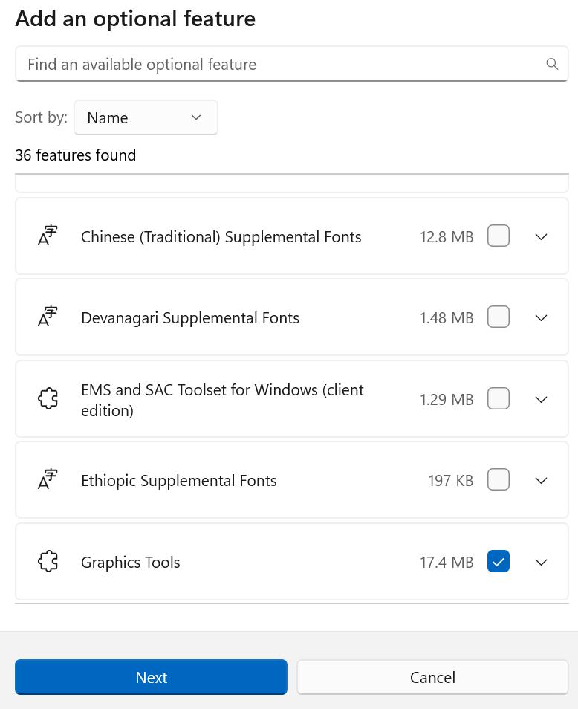This screenshot has height=709, width=578.
Task: Uncheck the Graphics Tools checkbox
Action: 499,562
